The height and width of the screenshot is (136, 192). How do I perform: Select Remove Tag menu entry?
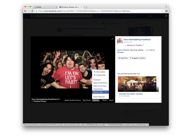tap(100, 92)
